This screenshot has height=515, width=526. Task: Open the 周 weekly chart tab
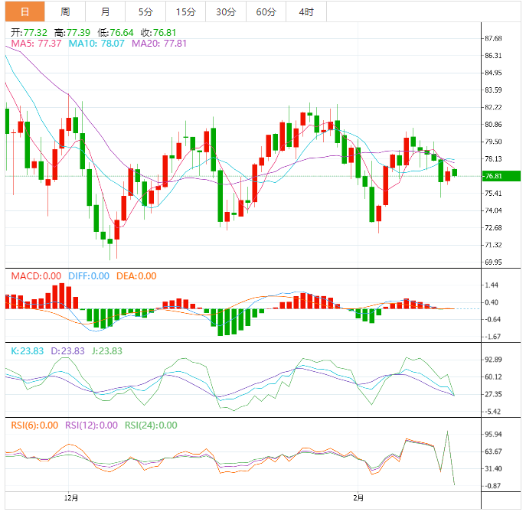point(65,11)
